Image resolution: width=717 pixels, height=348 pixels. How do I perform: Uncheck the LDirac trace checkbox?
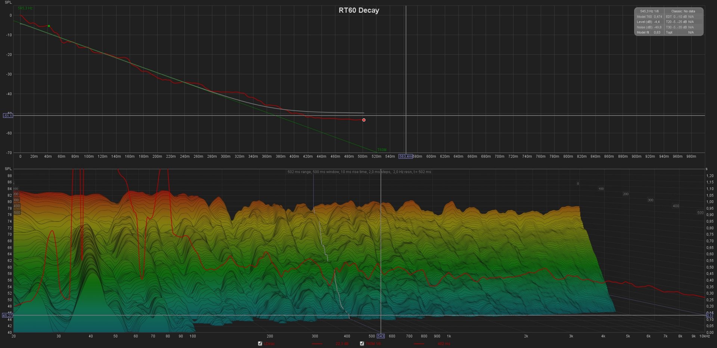(260, 344)
